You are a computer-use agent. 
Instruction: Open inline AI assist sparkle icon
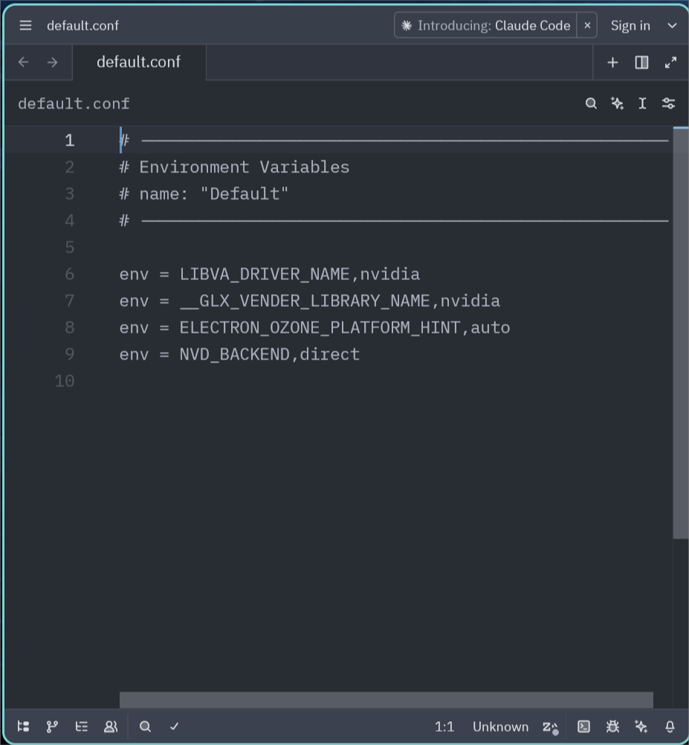pos(617,103)
